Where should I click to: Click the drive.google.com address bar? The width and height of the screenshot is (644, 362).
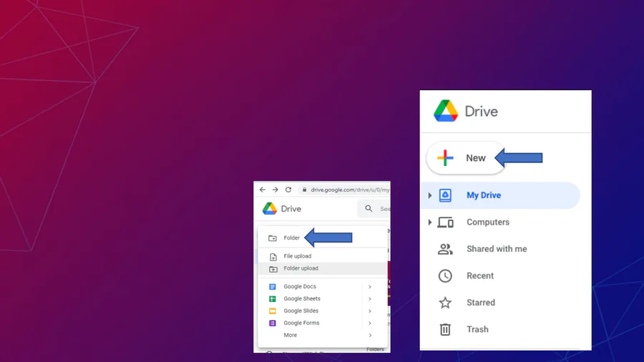point(347,190)
